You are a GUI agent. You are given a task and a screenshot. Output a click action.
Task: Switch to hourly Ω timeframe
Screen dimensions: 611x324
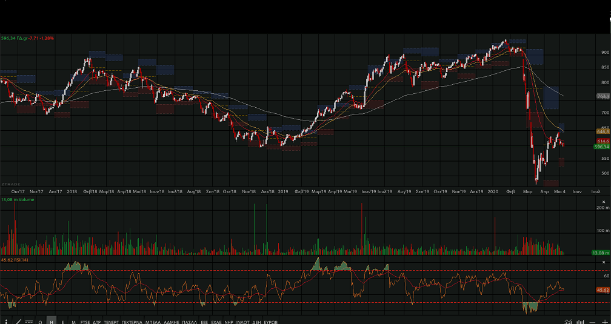pyautogui.click(x=40, y=322)
